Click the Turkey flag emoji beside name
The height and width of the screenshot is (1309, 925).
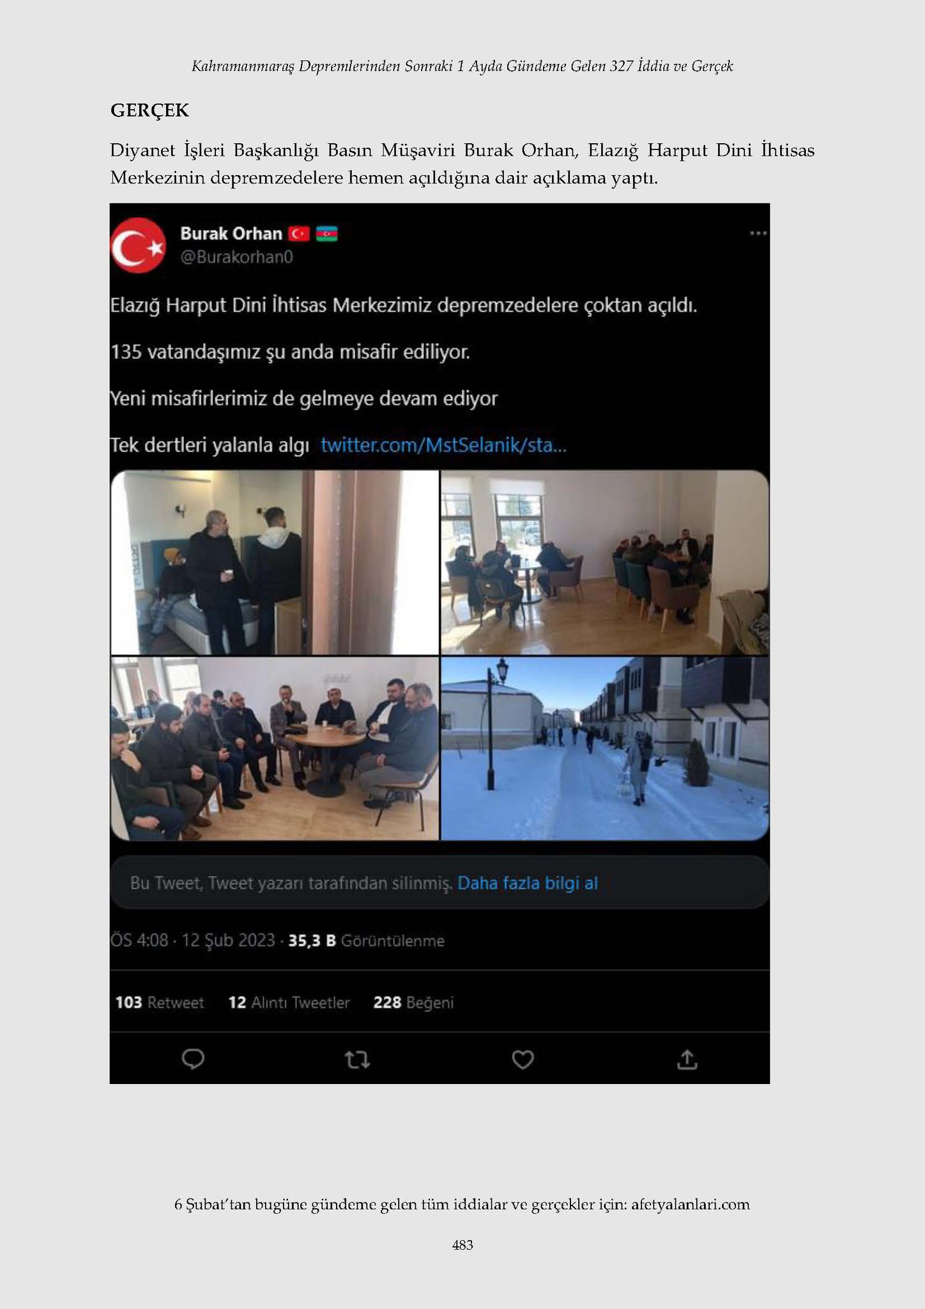tap(299, 234)
